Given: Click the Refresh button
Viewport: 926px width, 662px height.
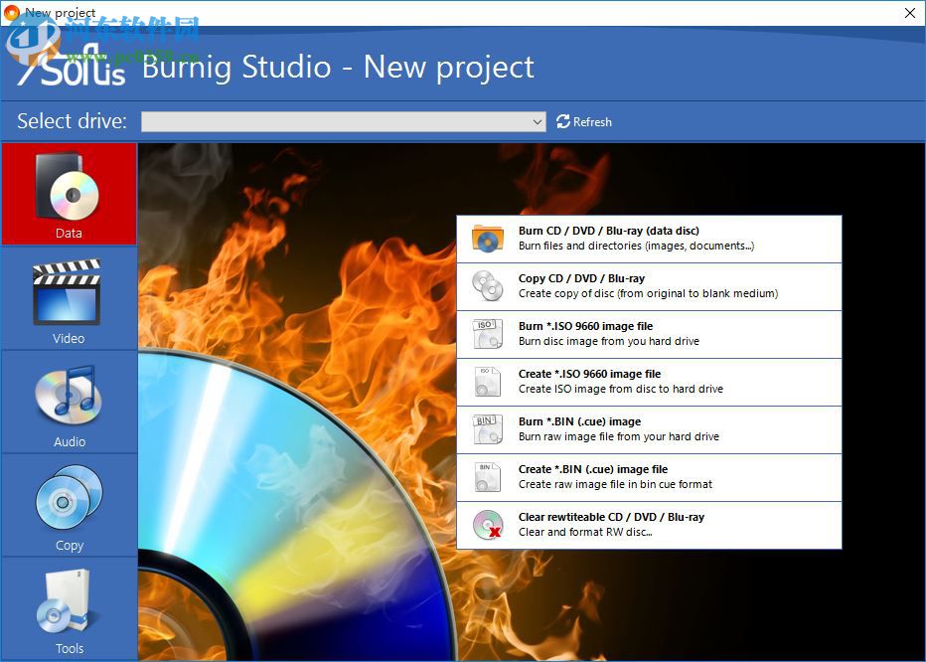Looking at the screenshot, I should tap(585, 121).
